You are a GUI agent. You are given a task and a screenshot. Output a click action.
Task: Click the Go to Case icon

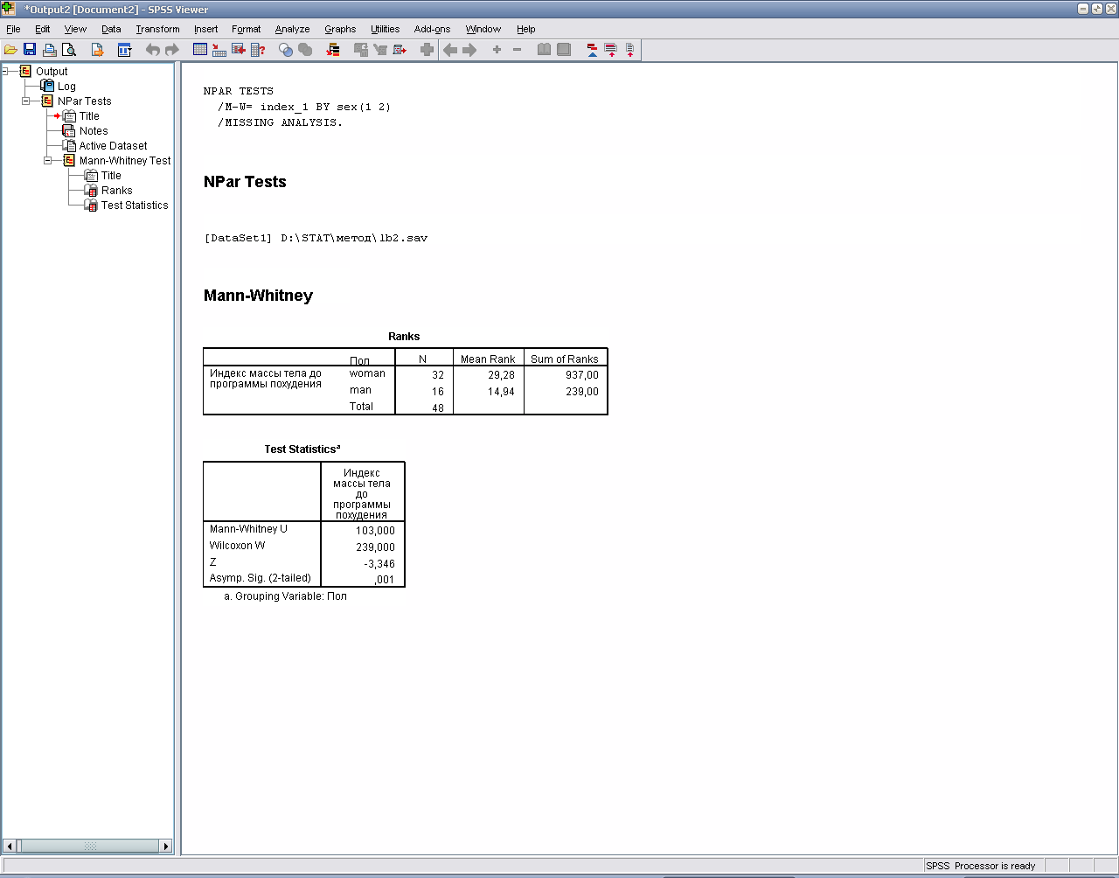point(219,50)
